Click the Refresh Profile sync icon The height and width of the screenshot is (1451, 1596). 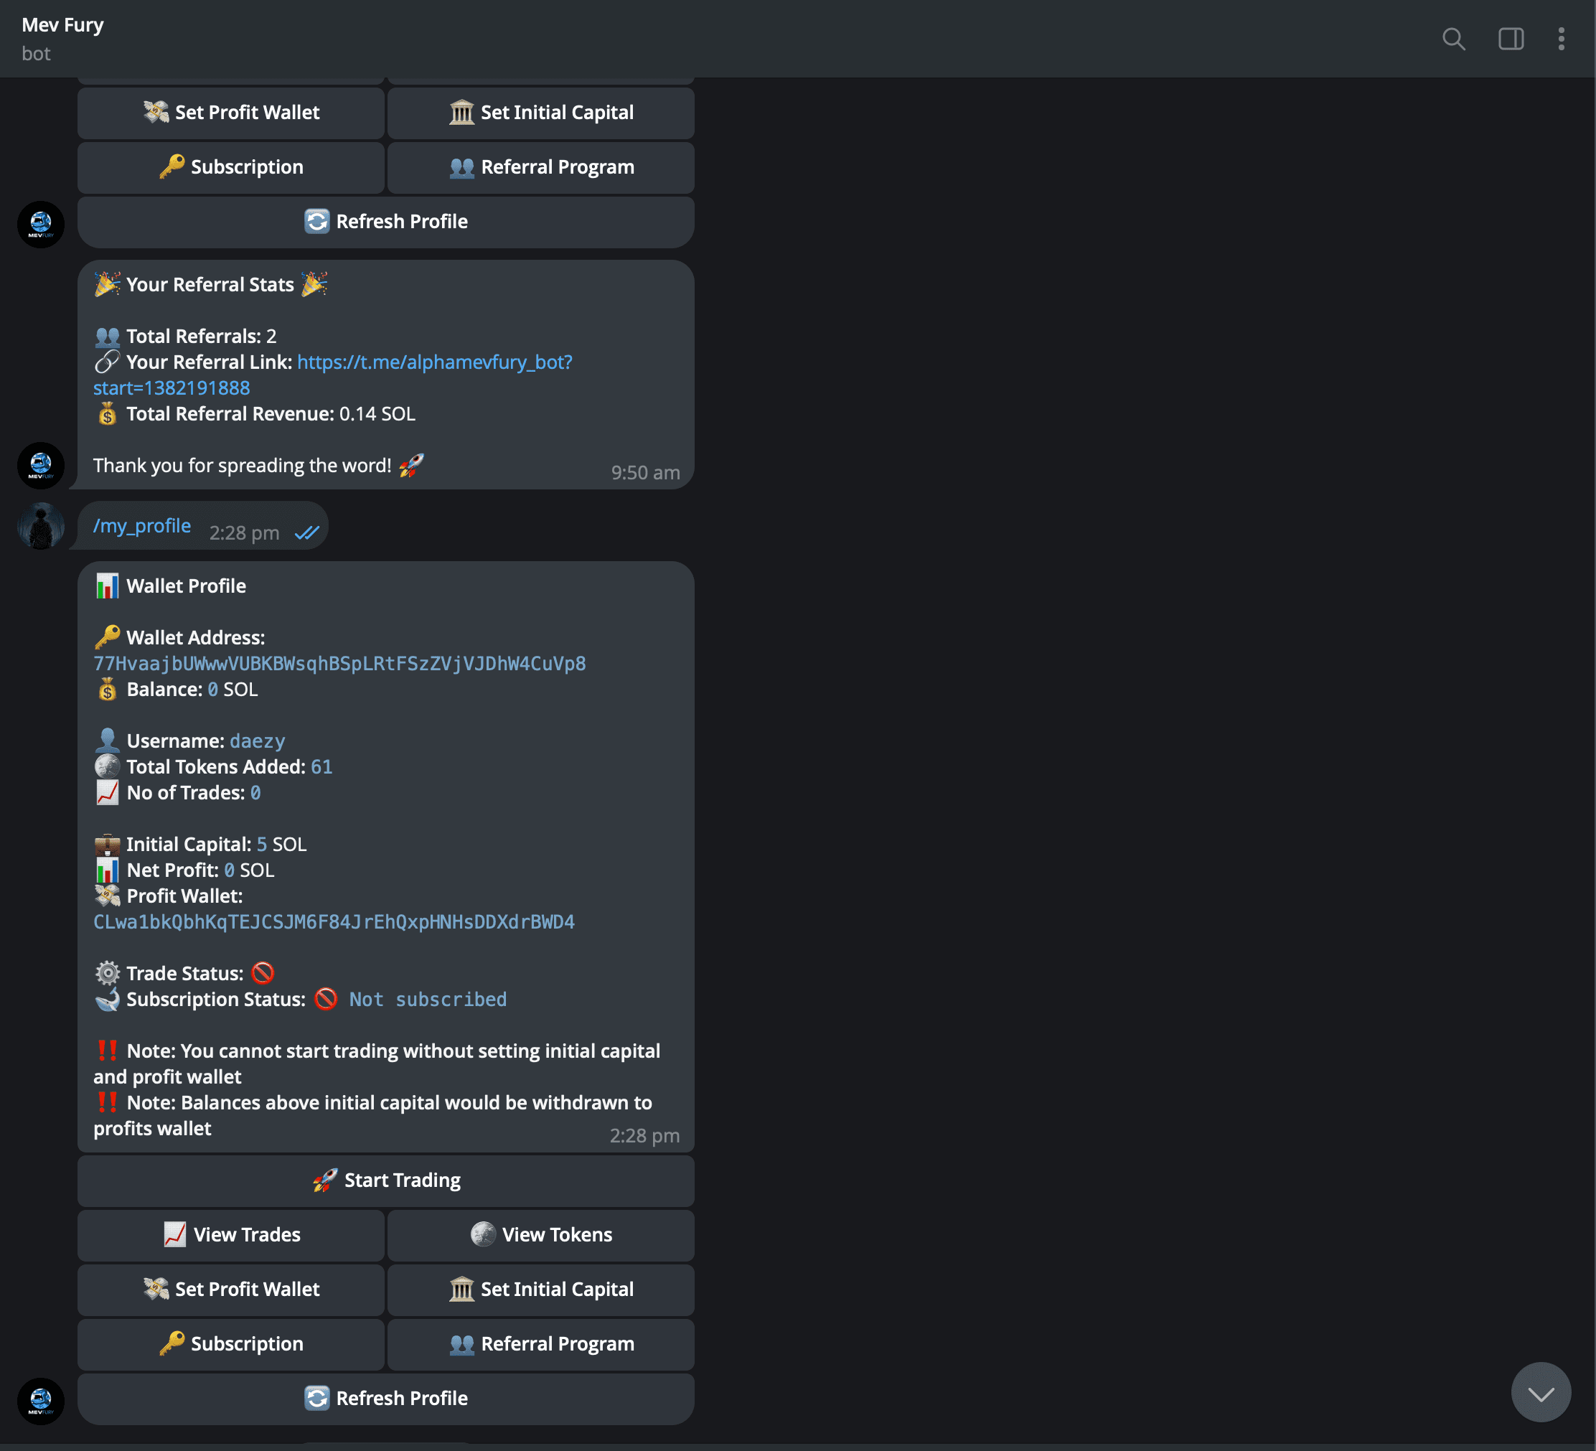(316, 1398)
